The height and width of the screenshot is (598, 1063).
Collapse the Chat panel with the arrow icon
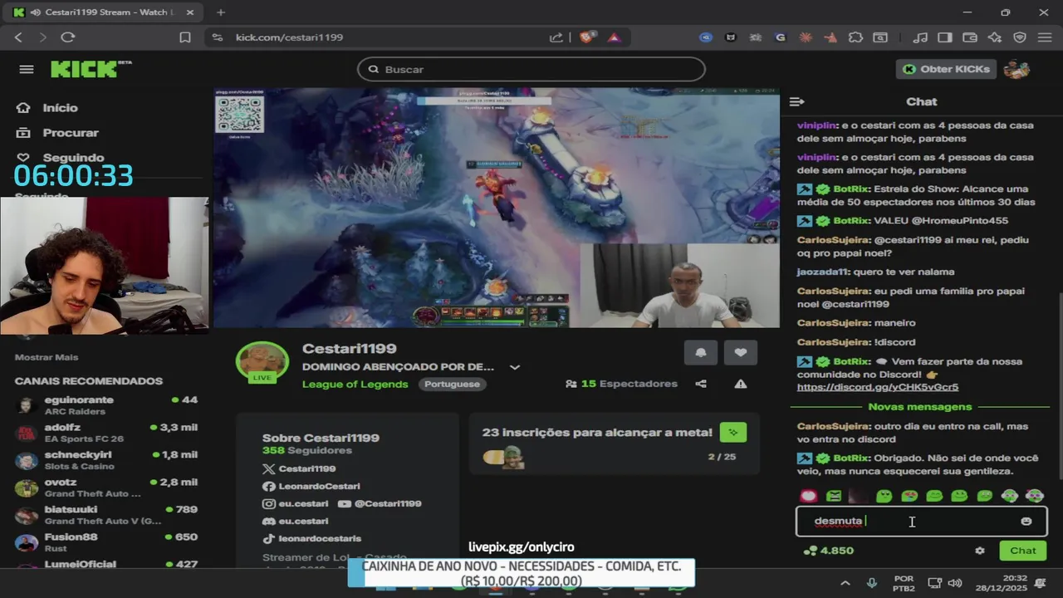click(x=796, y=101)
